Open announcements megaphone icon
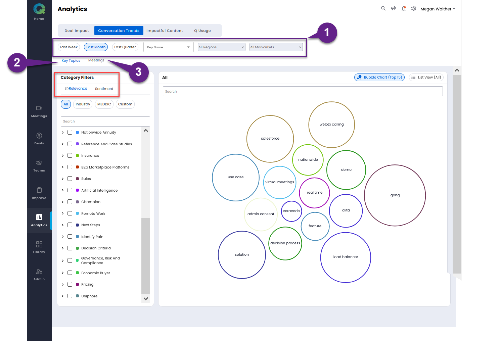 (393, 8)
